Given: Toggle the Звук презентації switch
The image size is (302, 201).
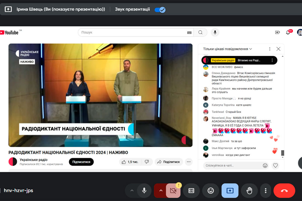Looking at the screenshot, I should pos(160,10).
